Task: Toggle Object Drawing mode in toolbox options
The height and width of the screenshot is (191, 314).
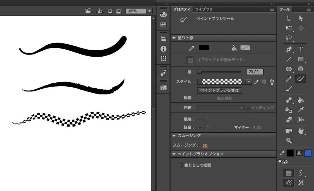Action: click(x=289, y=173)
